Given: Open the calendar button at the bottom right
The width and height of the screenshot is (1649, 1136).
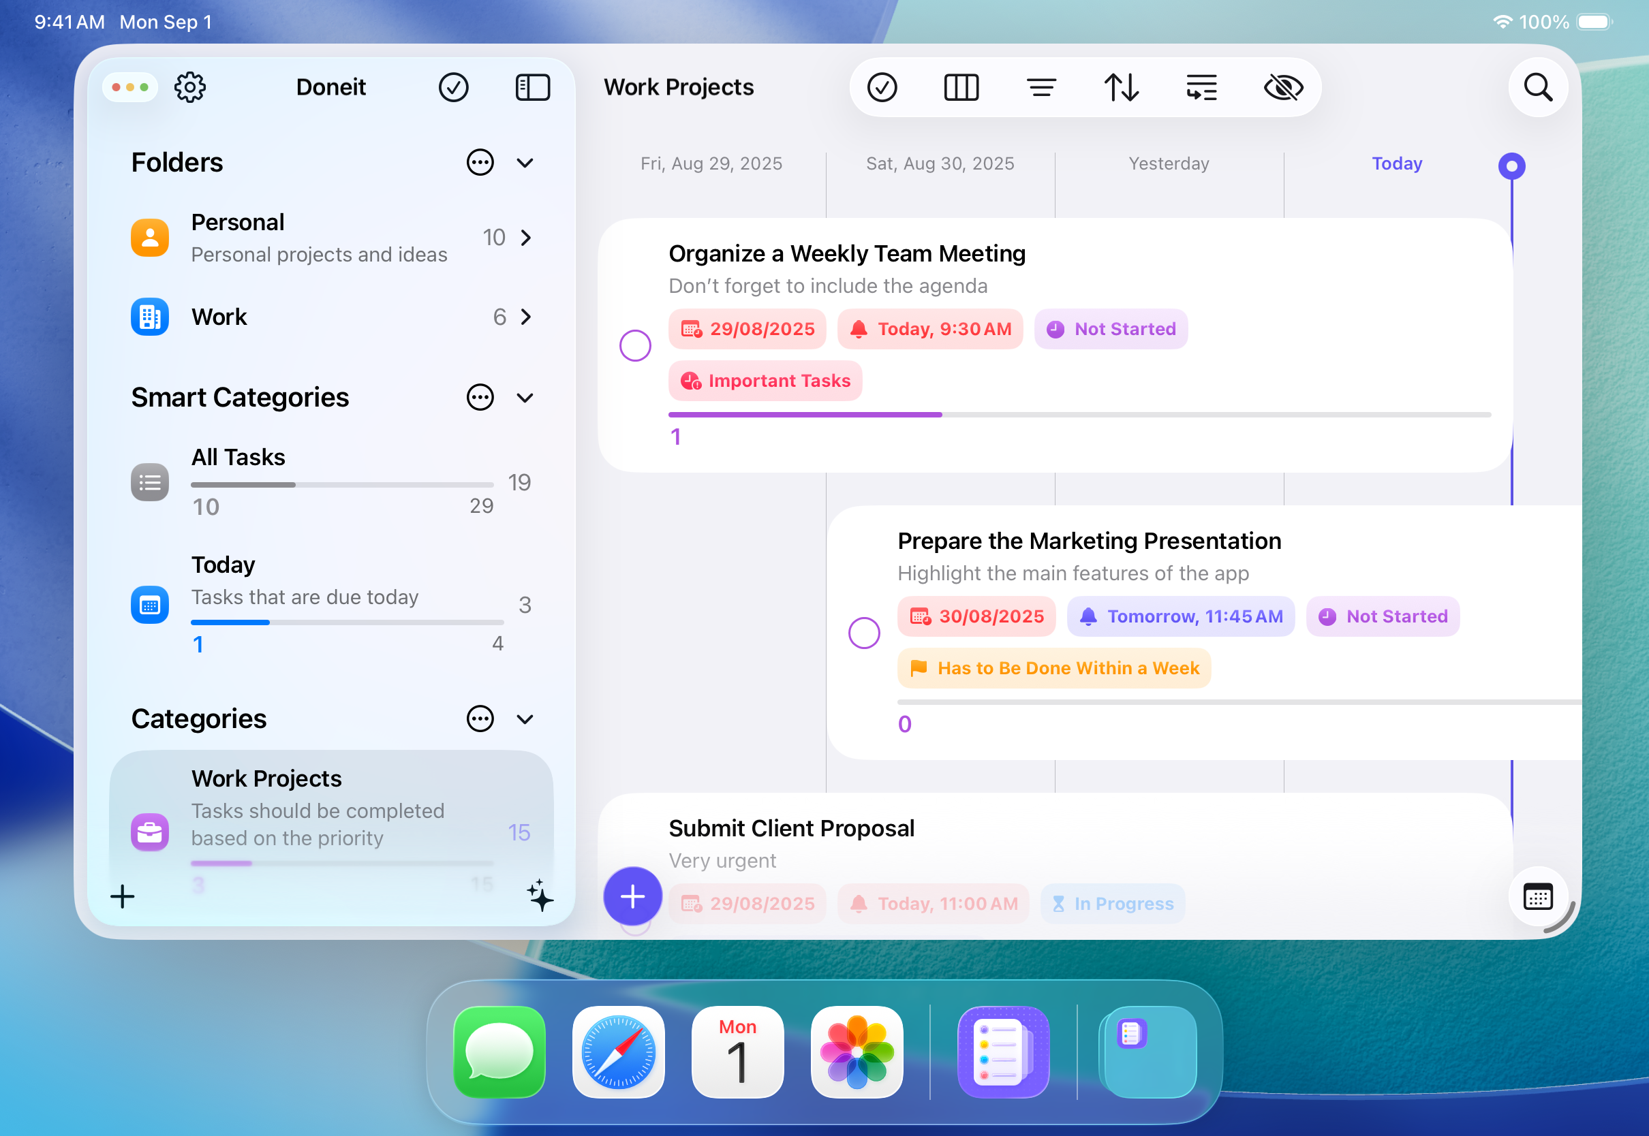Looking at the screenshot, I should point(1538,897).
